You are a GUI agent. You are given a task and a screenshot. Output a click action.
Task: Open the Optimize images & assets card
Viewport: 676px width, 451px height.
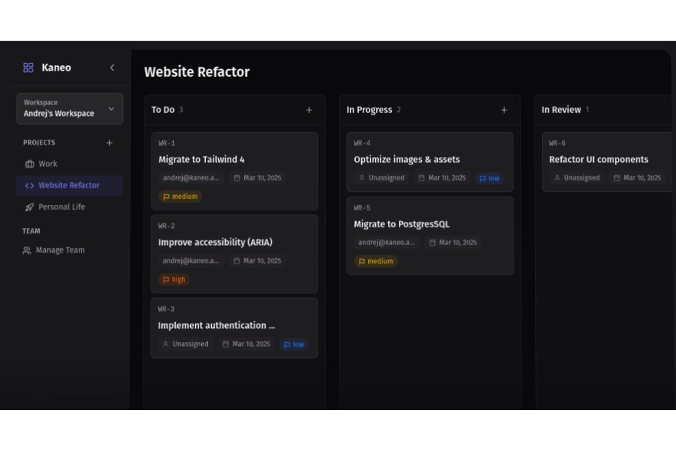[x=430, y=162]
